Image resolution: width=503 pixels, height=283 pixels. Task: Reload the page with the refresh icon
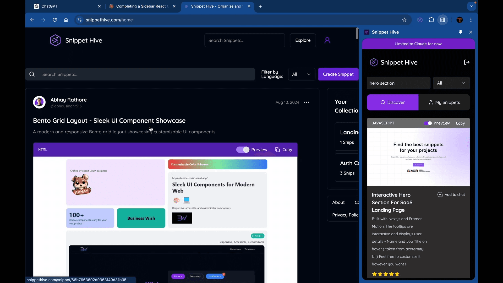(x=55, y=20)
